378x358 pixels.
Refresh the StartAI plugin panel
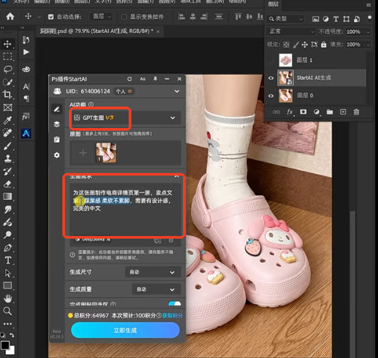tap(129, 79)
